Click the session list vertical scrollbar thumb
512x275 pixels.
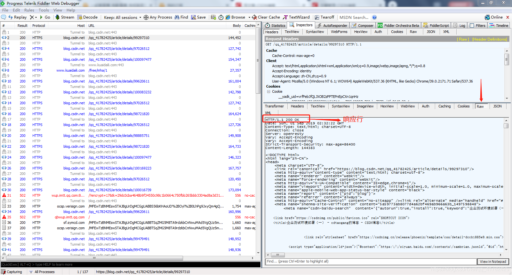[258, 61]
